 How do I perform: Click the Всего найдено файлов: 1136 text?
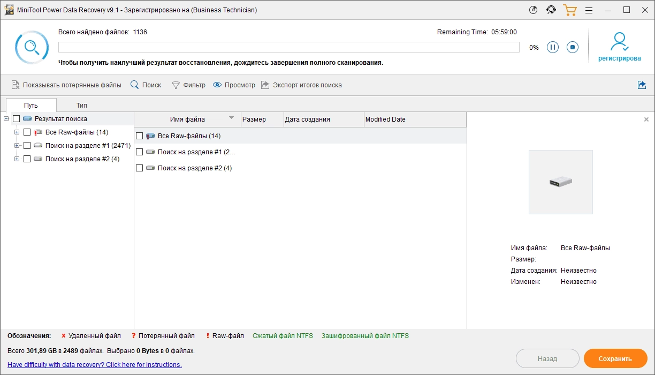coord(103,32)
